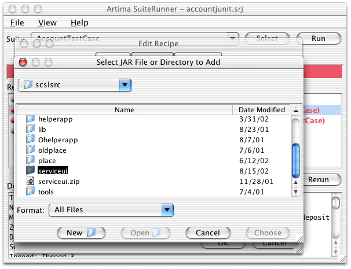This screenshot has height=269, width=351.
Task: Open the File menu
Action: (x=17, y=23)
